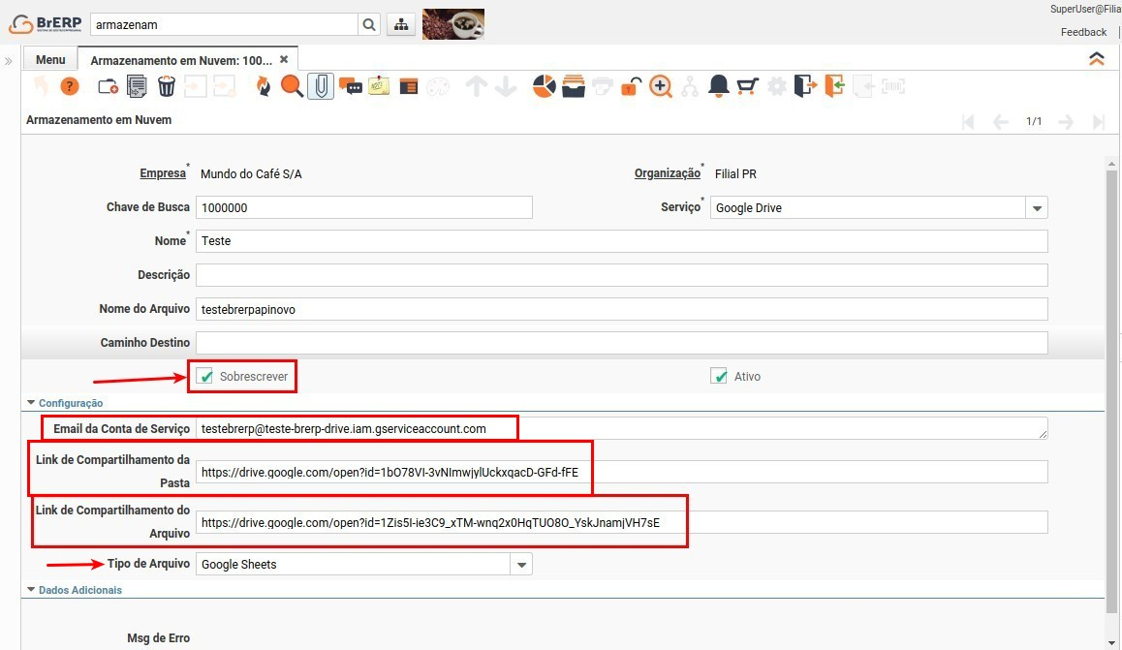Click the Filial PR organization value
1122x650 pixels.
(x=735, y=173)
